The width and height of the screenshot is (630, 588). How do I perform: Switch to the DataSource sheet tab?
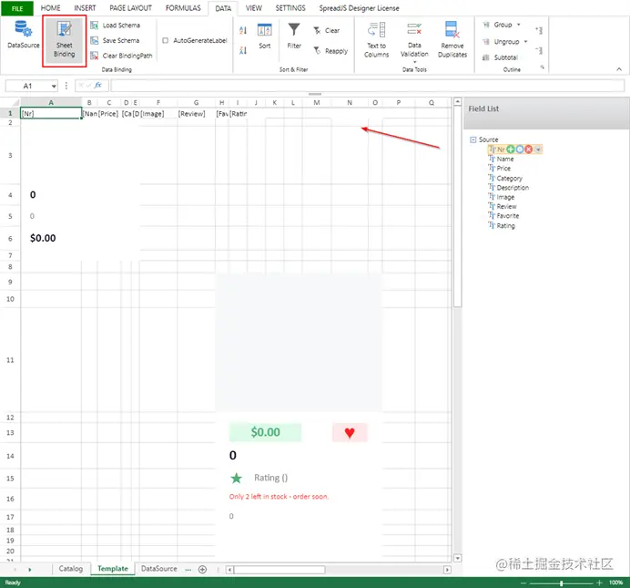pyautogui.click(x=158, y=569)
